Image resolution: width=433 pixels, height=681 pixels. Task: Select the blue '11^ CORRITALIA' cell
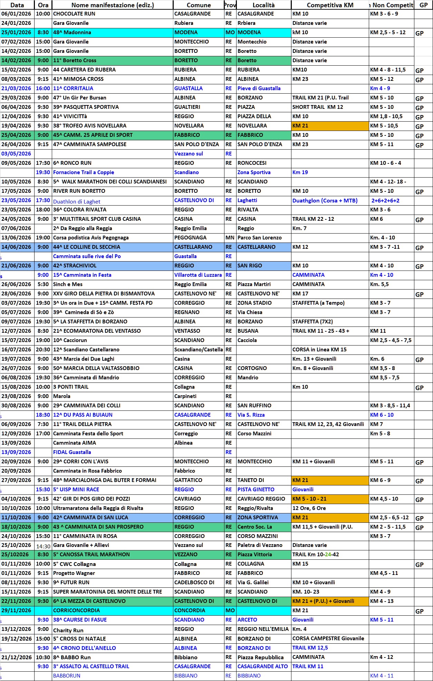pyautogui.click(x=113, y=88)
